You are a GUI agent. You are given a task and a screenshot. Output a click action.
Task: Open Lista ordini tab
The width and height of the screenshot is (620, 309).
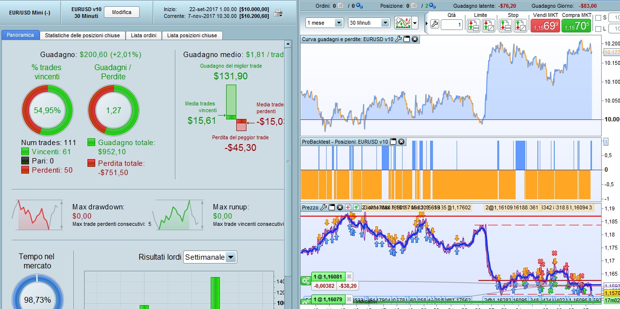(144, 35)
